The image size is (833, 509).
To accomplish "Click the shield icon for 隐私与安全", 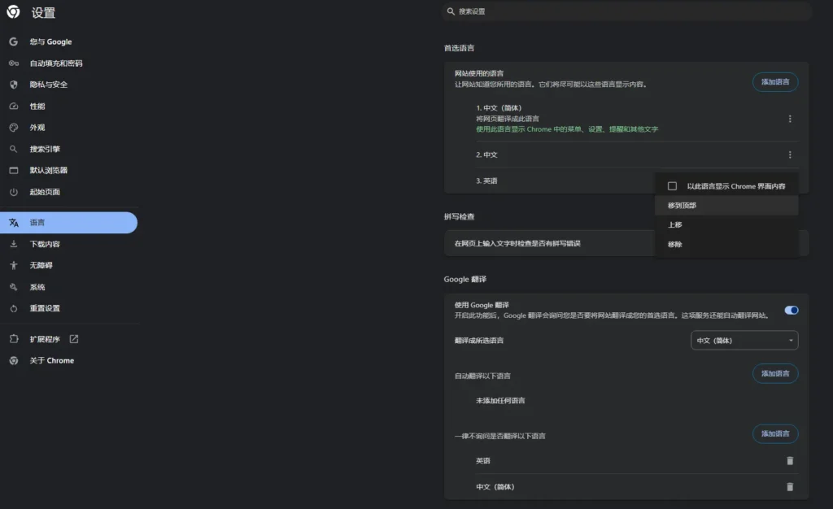I will point(13,85).
